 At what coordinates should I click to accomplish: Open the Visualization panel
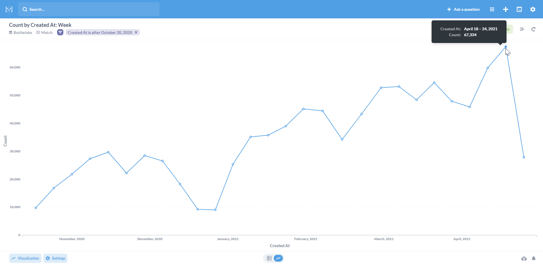[x=25, y=258]
